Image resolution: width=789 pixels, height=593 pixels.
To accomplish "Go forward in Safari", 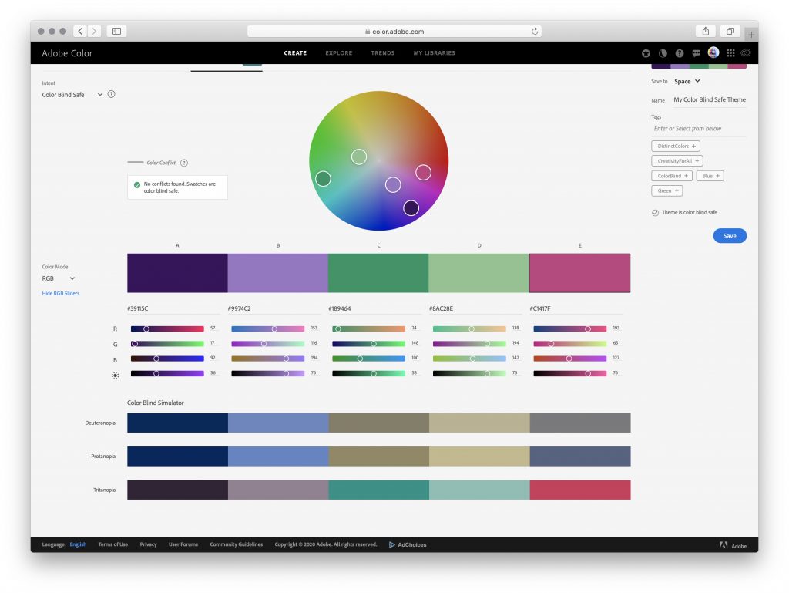I will point(94,31).
